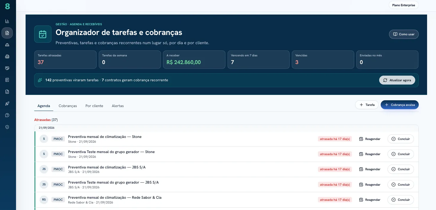436x210 pixels.
Task: Click the Enviadas no mês card
Action: pyautogui.click(x=387, y=60)
